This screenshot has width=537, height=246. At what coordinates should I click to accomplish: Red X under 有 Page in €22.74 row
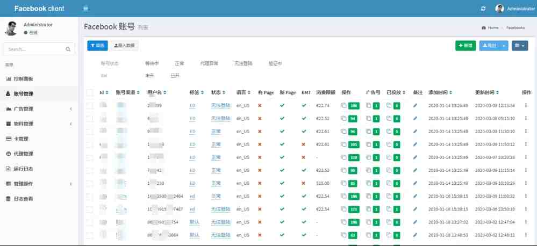tap(260, 105)
